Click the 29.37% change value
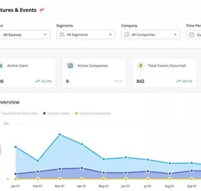The width and height of the screenshot is (201, 191). pyautogui.click(x=46, y=81)
